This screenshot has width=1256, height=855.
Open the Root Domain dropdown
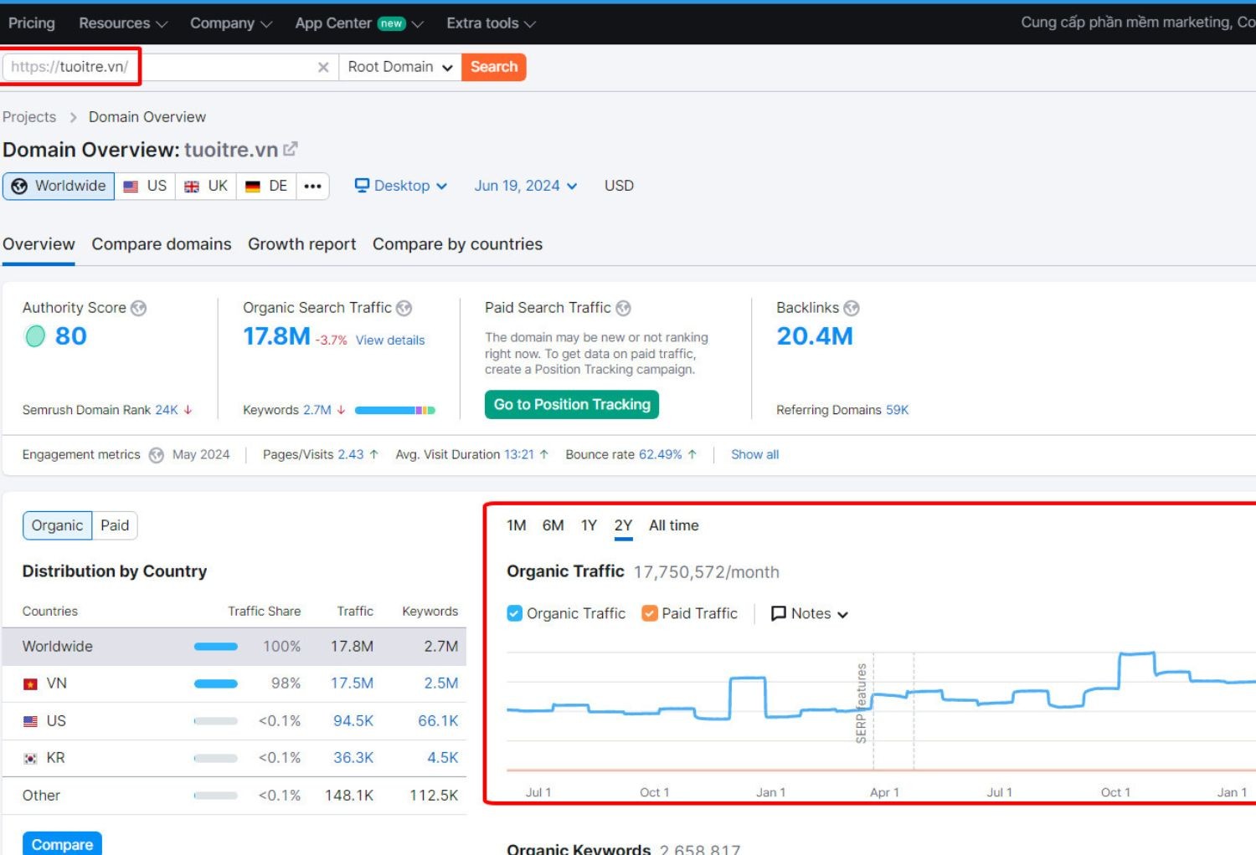(x=400, y=67)
